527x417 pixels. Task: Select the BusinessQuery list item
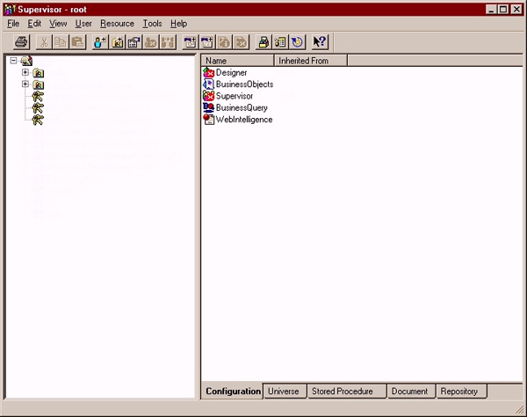click(242, 107)
